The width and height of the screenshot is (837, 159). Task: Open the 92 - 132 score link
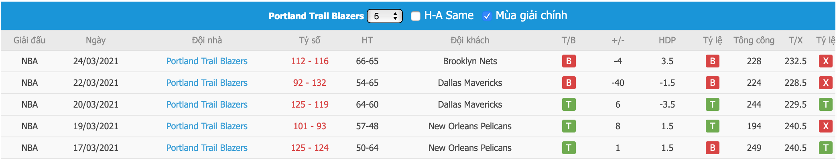point(309,83)
